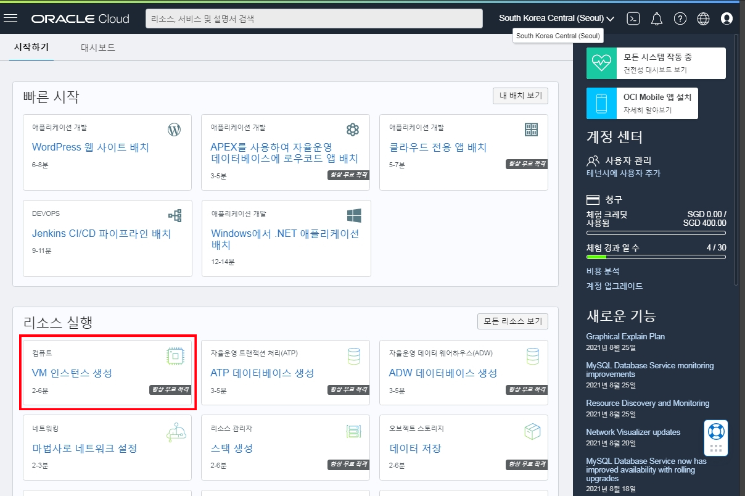The image size is (745, 496).
Task: Click the resource manager stack icon
Action: click(353, 432)
